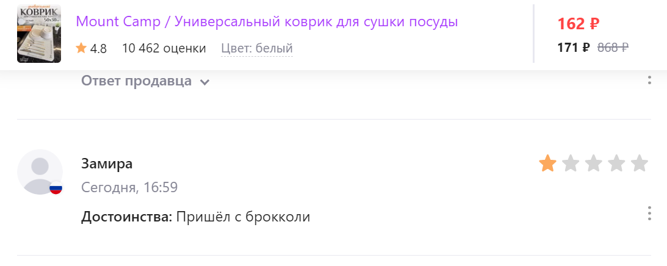
Task: Open Замира's profile avatar
Action: point(40,172)
